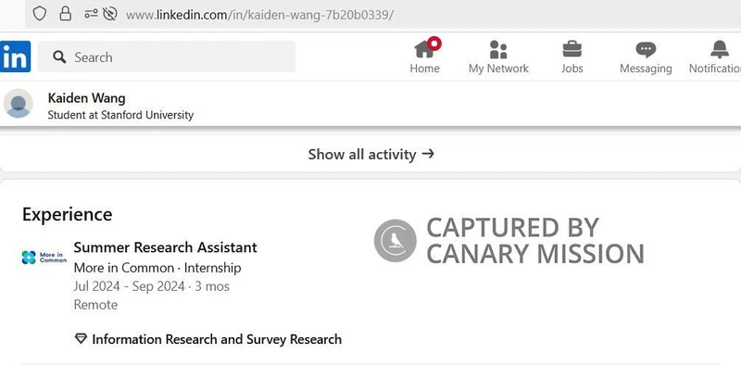Click inside the LinkedIn Search field

[167, 57]
